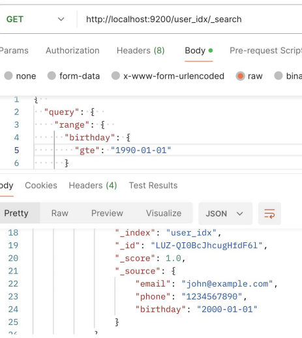Select the binary body radio button

[x=279, y=76]
